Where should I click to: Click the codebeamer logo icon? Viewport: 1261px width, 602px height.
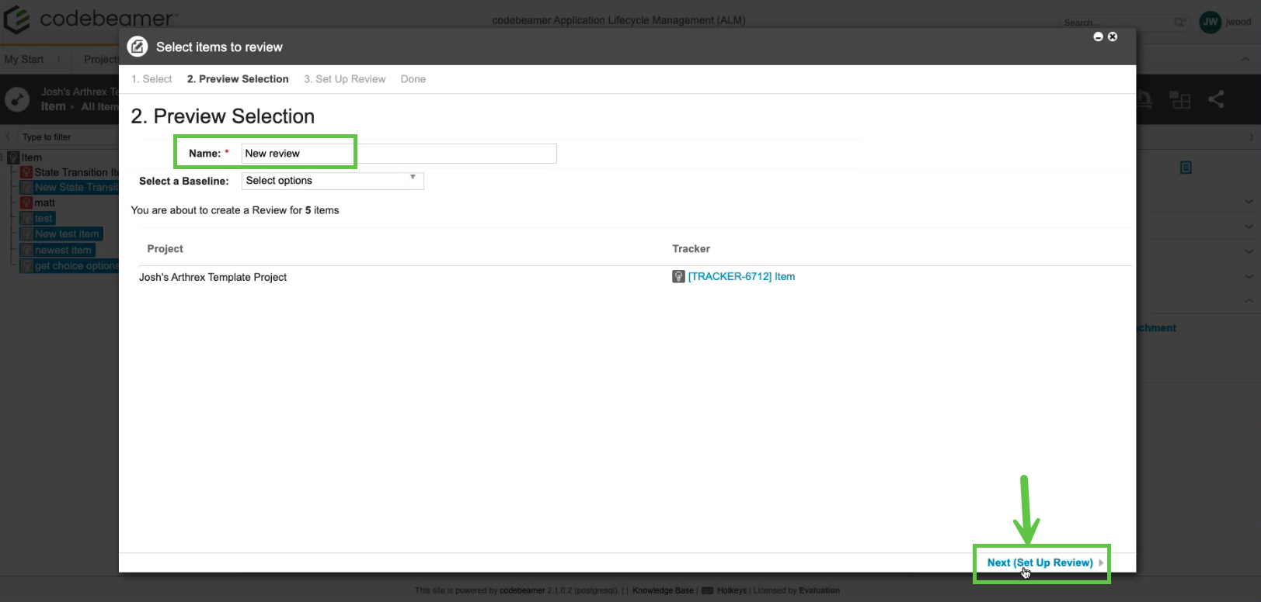pos(17,19)
